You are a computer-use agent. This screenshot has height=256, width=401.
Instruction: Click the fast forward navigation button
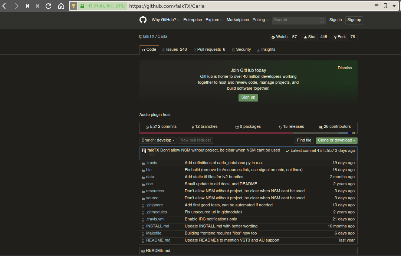coord(37,6)
